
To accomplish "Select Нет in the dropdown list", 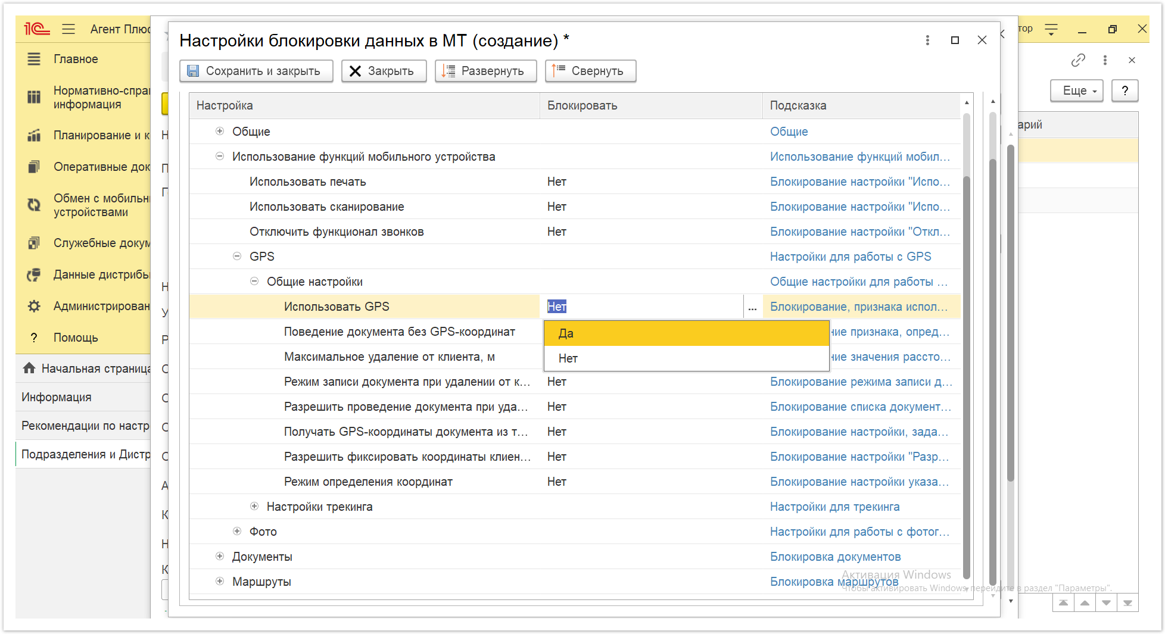I will coord(686,358).
